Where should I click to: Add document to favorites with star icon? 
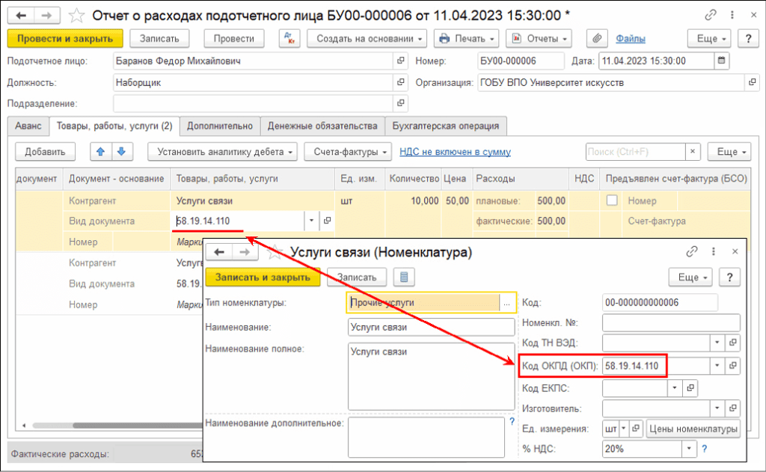click(76, 15)
